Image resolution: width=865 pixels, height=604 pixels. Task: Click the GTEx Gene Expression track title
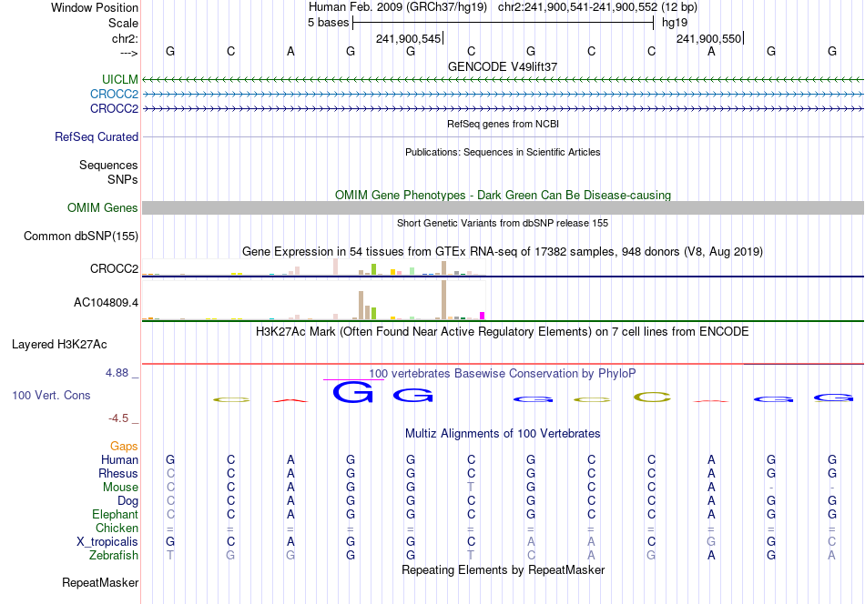(x=503, y=252)
